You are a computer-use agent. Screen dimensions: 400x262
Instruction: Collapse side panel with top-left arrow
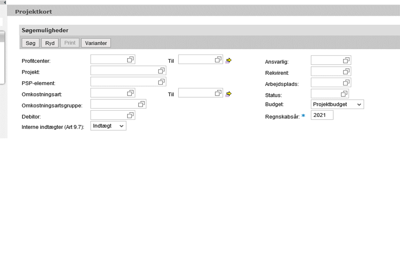[4, 2]
